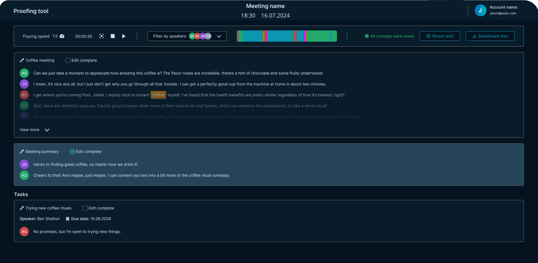The height and width of the screenshot is (263, 538).
Task: Click the due date calendar icon
Action: 68,219
